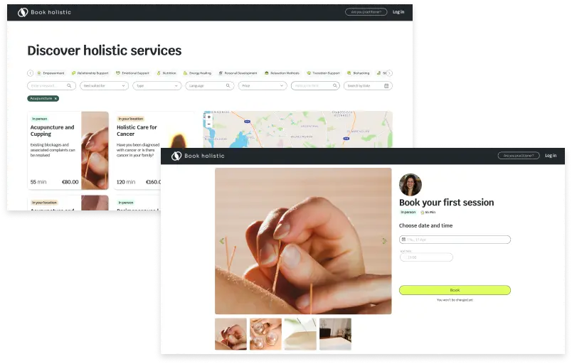Open the 'Best suited for' dropdown
Viewport: 572px width, 364px height.
pos(104,85)
